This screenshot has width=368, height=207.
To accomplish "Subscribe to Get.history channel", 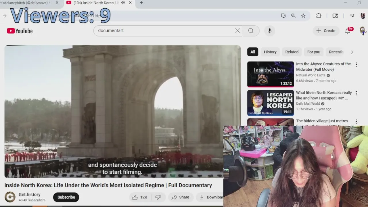I will 66,197.
